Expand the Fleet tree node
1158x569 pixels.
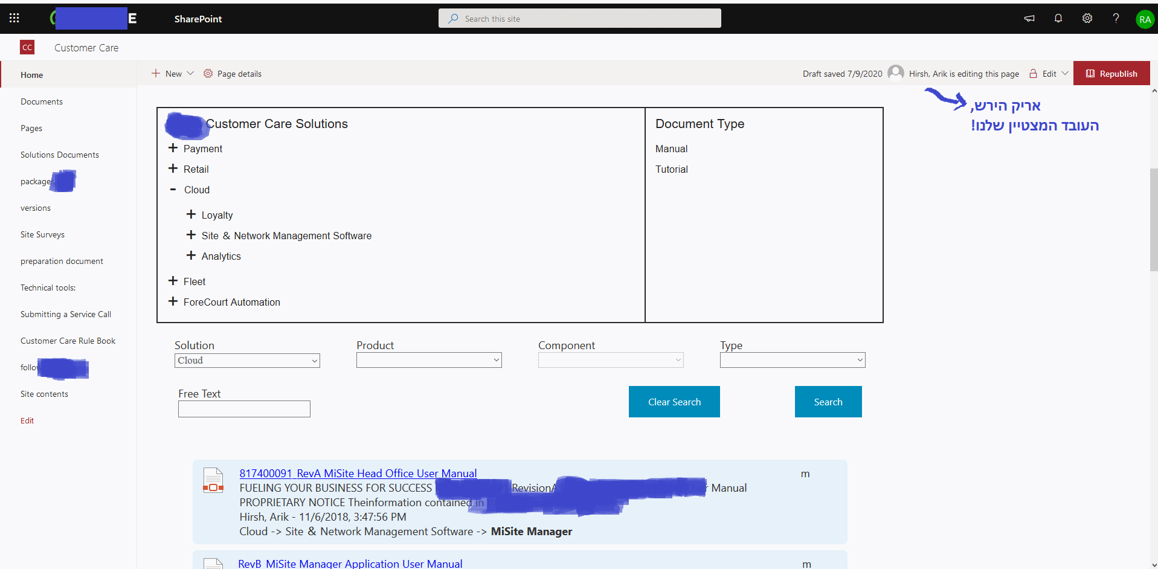point(173,281)
